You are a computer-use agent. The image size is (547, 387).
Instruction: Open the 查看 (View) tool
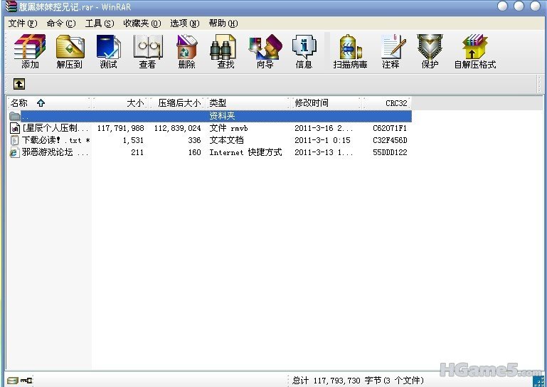(147, 51)
